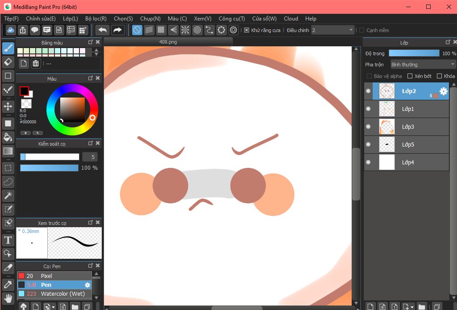Click the Redo arrow in the toolbar
This screenshot has height=310, width=457.
117,30
